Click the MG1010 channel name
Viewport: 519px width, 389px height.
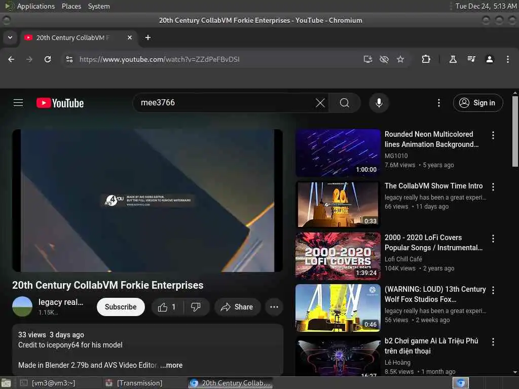click(x=396, y=155)
